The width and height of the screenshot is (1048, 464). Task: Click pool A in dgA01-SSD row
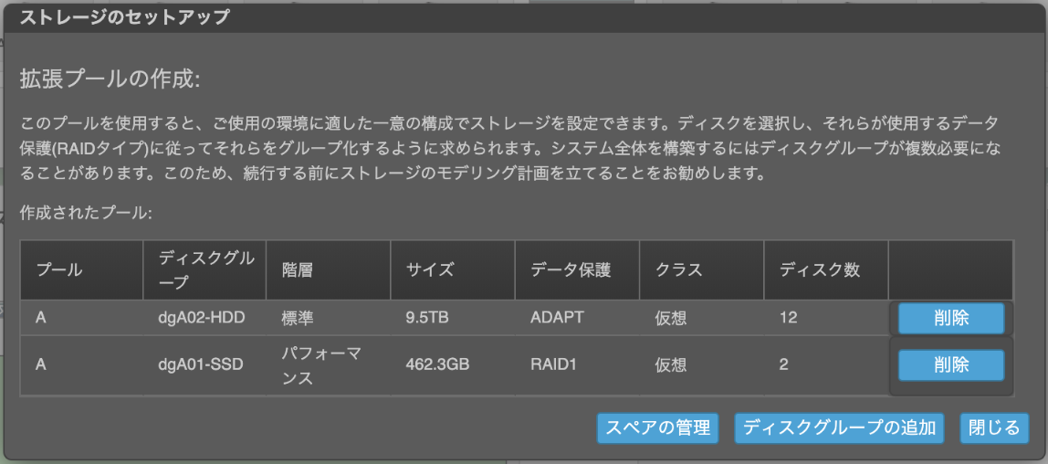41,365
